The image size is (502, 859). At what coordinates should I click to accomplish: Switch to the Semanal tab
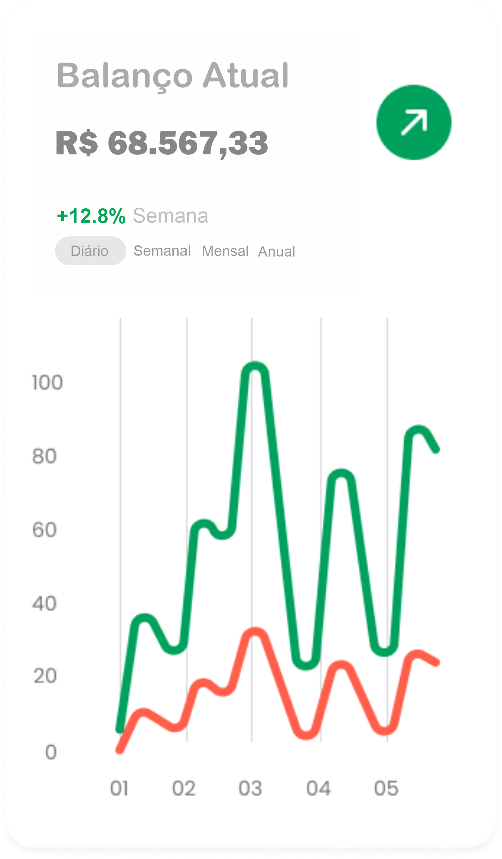click(162, 251)
